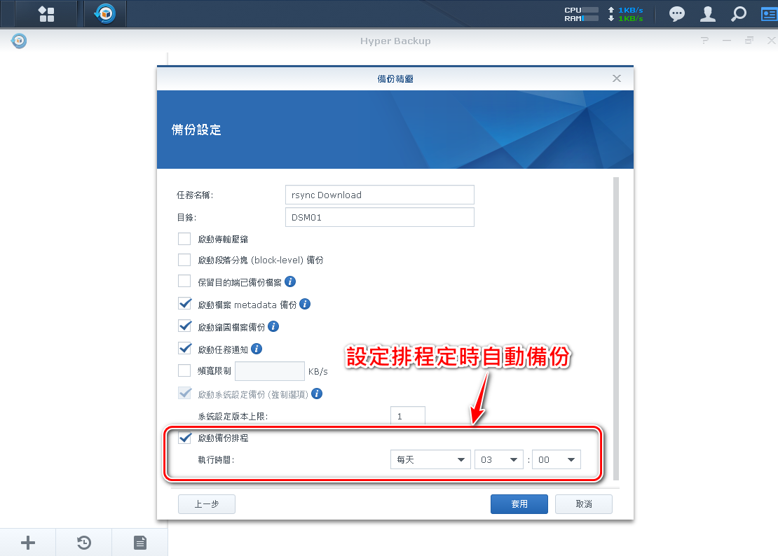Image resolution: width=778 pixels, height=556 pixels.
Task: Click info icon next to 啟動任務通知
Action: click(257, 349)
